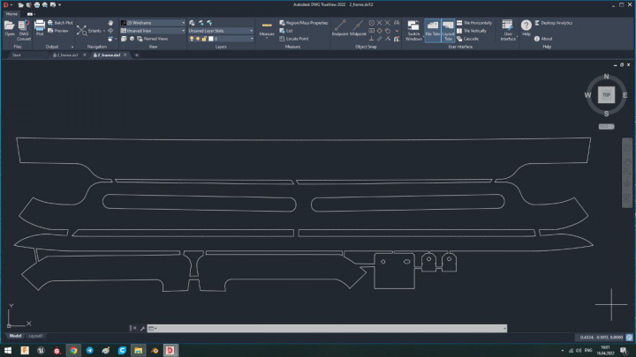The height and width of the screenshot is (357, 636).
Task: Click the large Plot printer icon
Action: tap(40, 28)
